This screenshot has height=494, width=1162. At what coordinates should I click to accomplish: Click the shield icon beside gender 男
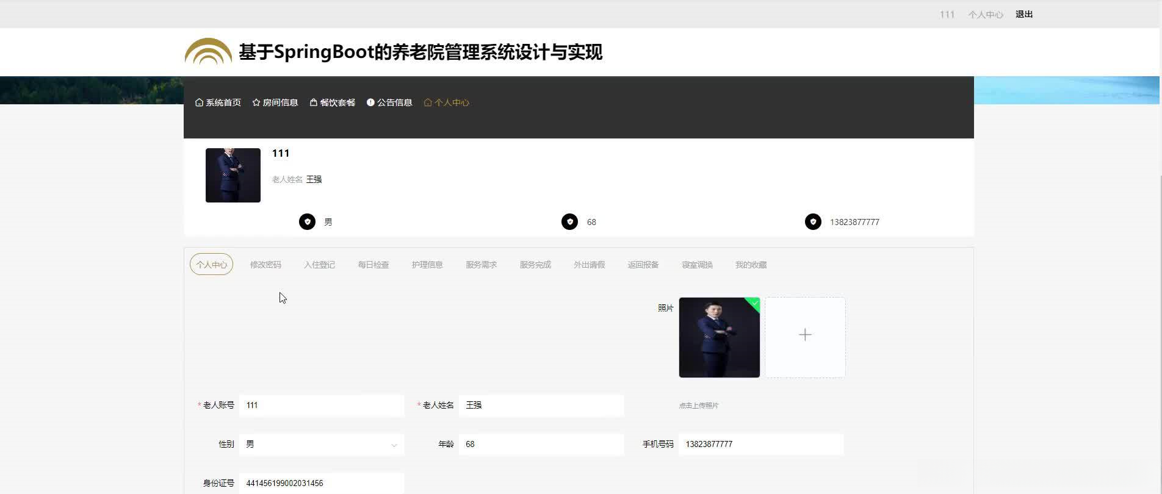[x=307, y=222]
